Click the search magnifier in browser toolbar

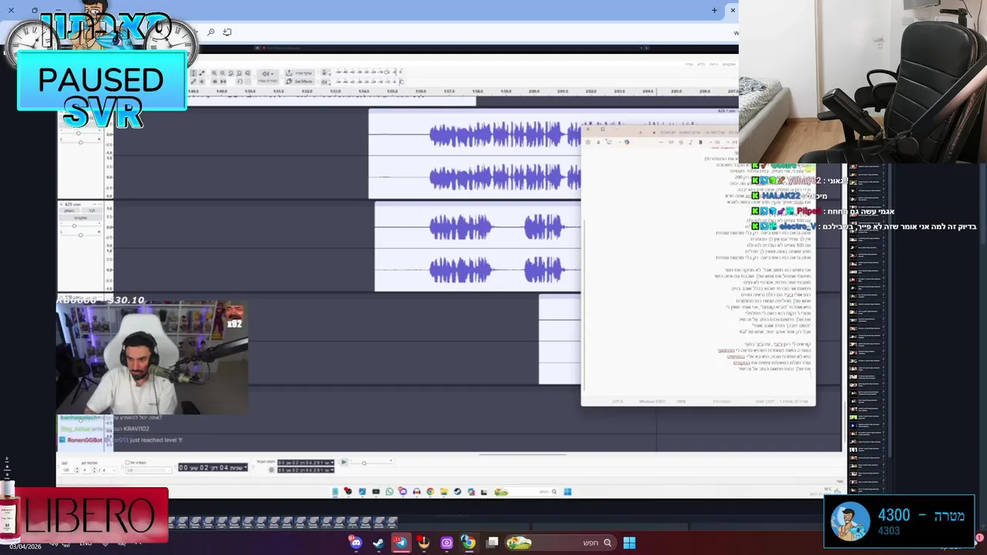click(211, 32)
